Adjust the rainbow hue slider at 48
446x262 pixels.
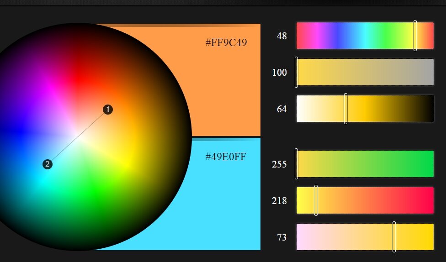click(365, 36)
